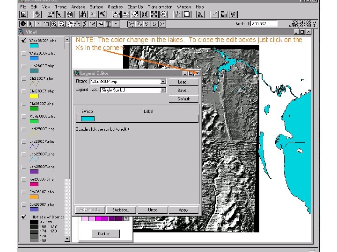Screen dimensions: 337x252
Task: Click the Statistics... button
Action: [x=121, y=210]
